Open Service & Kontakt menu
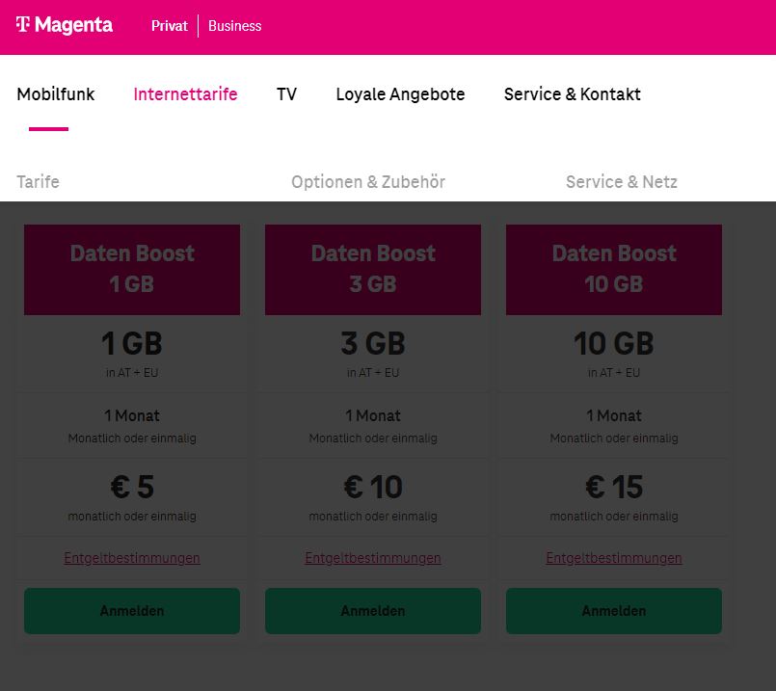The width and height of the screenshot is (776, 691). tap(572, 94)
